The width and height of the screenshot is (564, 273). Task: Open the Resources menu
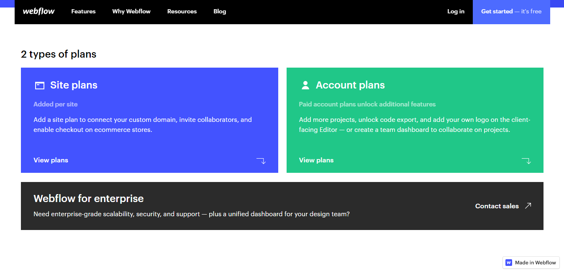pos(182,12)
